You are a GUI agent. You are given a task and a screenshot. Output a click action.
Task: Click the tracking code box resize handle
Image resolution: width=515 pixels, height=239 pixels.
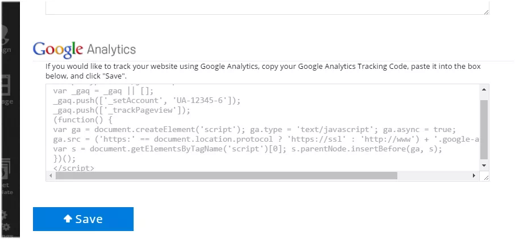pos(485,178)
